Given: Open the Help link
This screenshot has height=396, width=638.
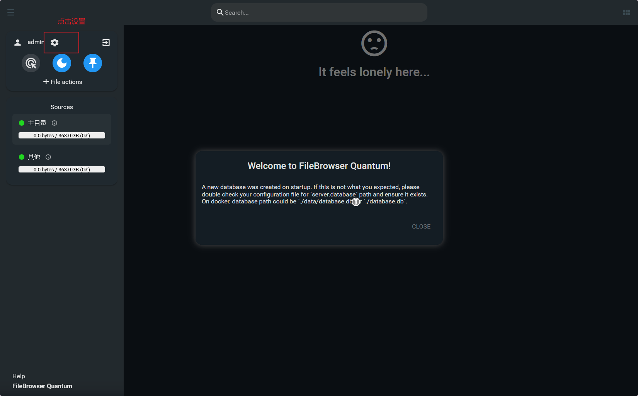Looking at the screenshot, I should pos(19,376).
